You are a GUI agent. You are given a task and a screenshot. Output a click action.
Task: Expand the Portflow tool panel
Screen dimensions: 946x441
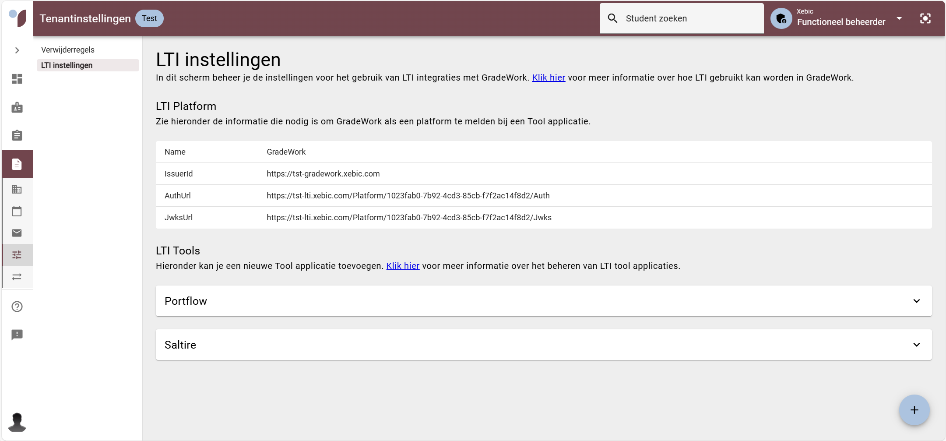tap(544, 301)
